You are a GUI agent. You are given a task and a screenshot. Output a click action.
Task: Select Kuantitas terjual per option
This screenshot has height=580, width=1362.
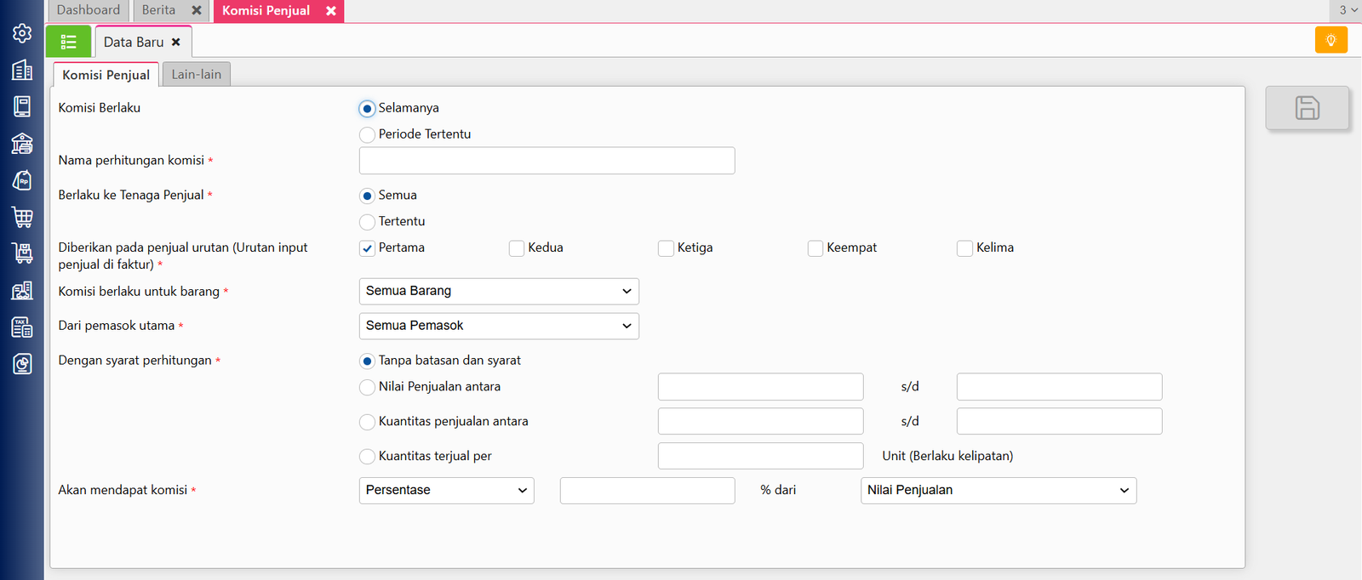[367, 457]
